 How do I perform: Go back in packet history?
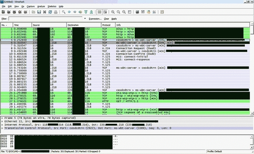(69, 12)
